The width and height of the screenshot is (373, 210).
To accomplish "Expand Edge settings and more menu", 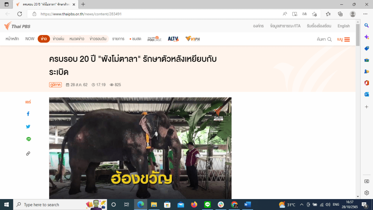I will click(365, 14).
